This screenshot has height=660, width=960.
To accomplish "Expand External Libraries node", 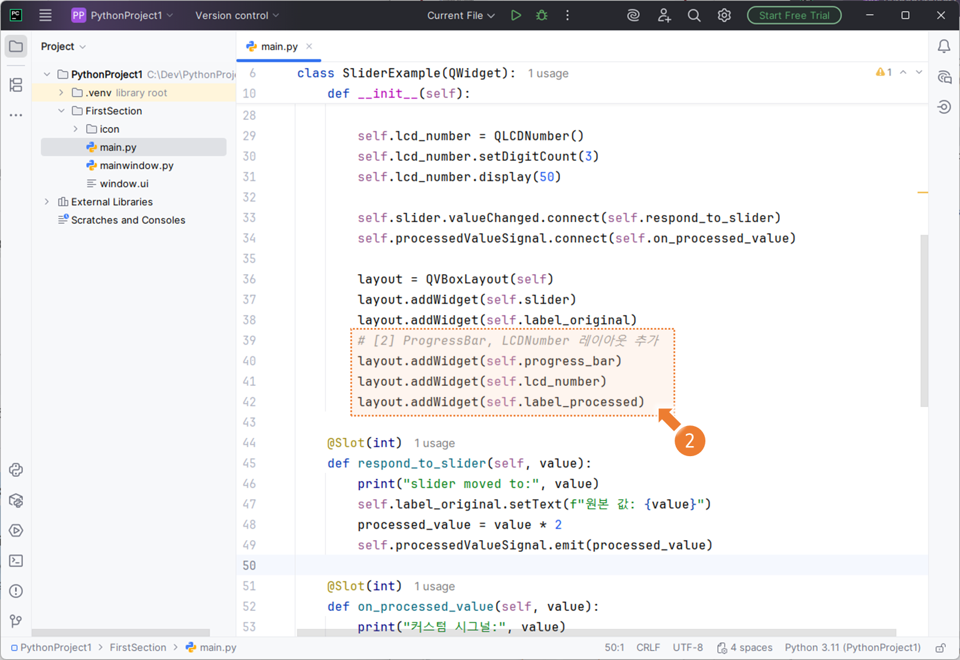I will coord(47,202).
